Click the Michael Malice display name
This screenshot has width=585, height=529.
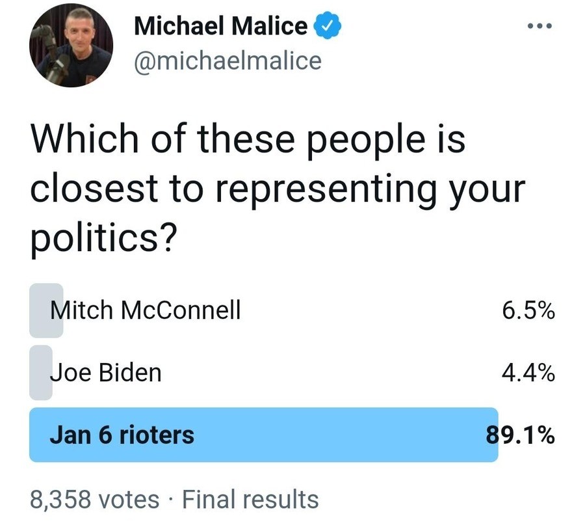220,26
